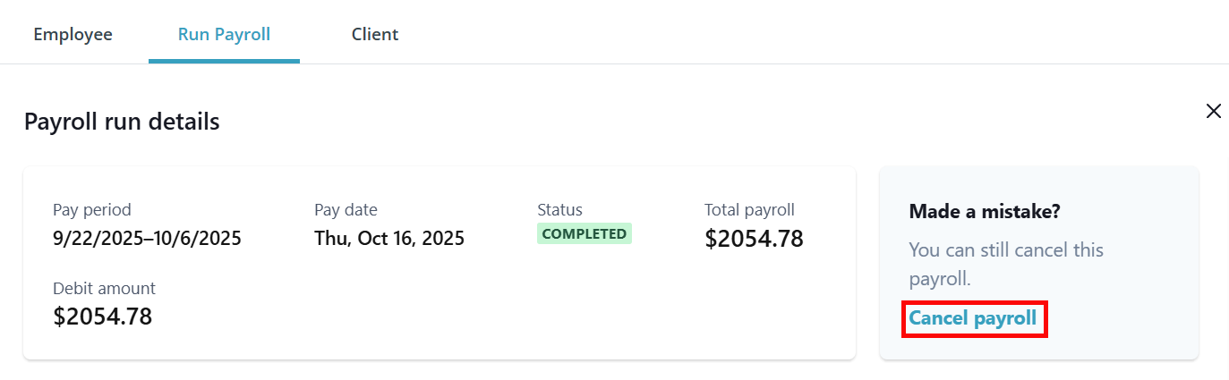Screen dimensions: 1229x380
Task: Click the Pay date label
Action: 346,210
